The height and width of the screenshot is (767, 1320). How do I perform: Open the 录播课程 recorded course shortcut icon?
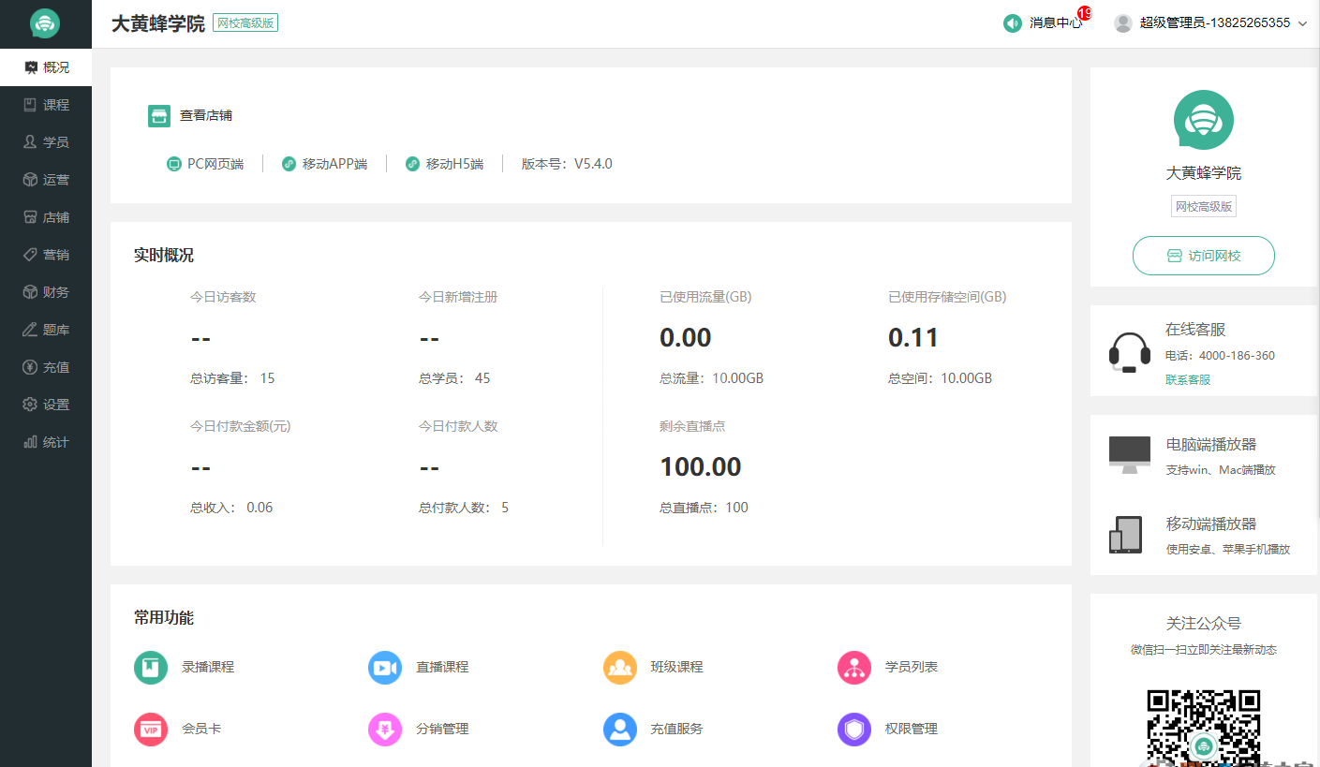151,668
